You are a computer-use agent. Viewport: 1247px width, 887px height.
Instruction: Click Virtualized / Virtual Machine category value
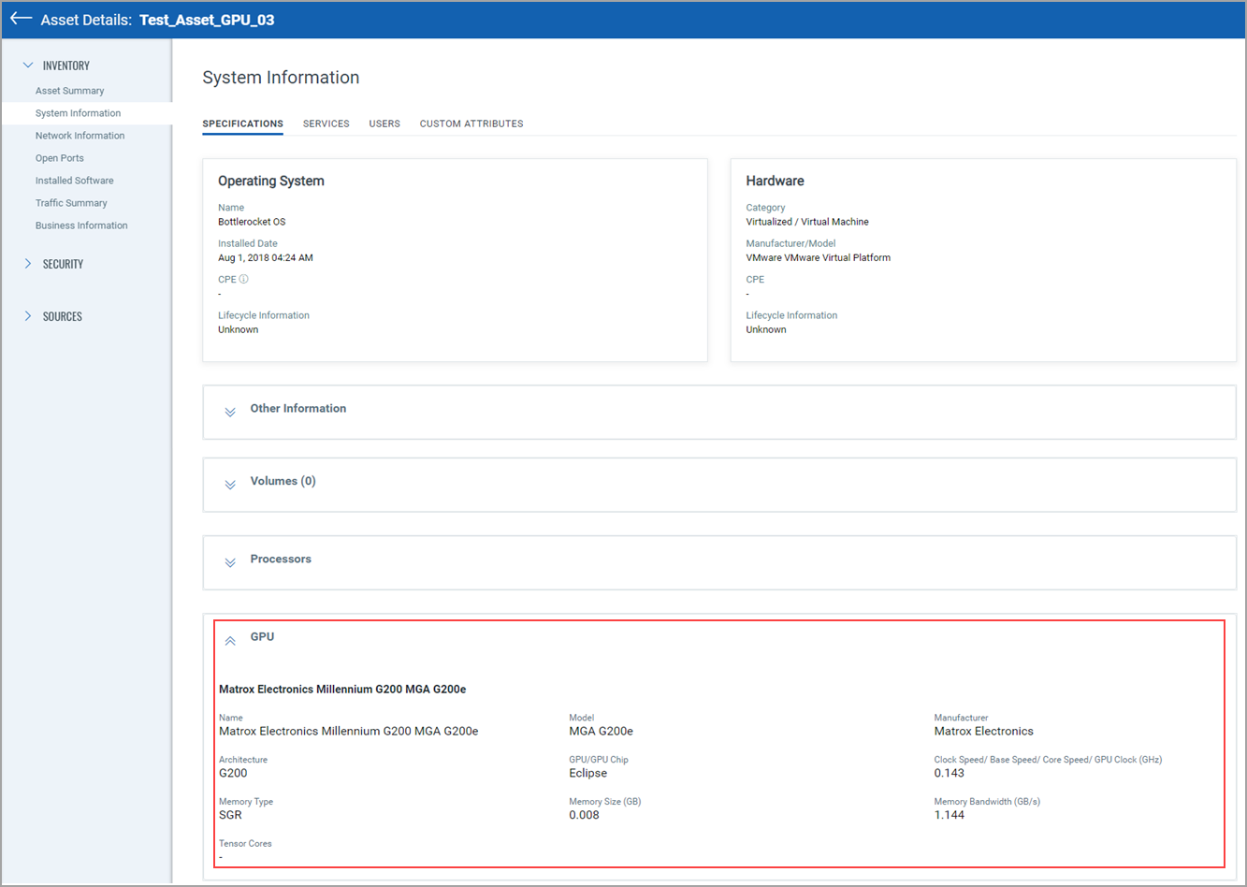pos(807,222)
